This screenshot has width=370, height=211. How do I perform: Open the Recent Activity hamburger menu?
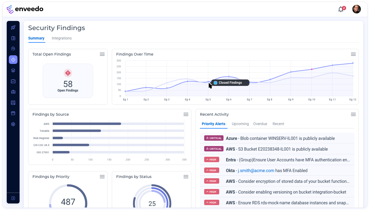click(353, 114)
